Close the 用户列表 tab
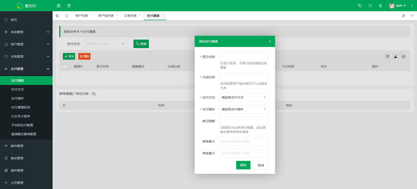This screenshot has height=189, width=417. pos(91,16)
